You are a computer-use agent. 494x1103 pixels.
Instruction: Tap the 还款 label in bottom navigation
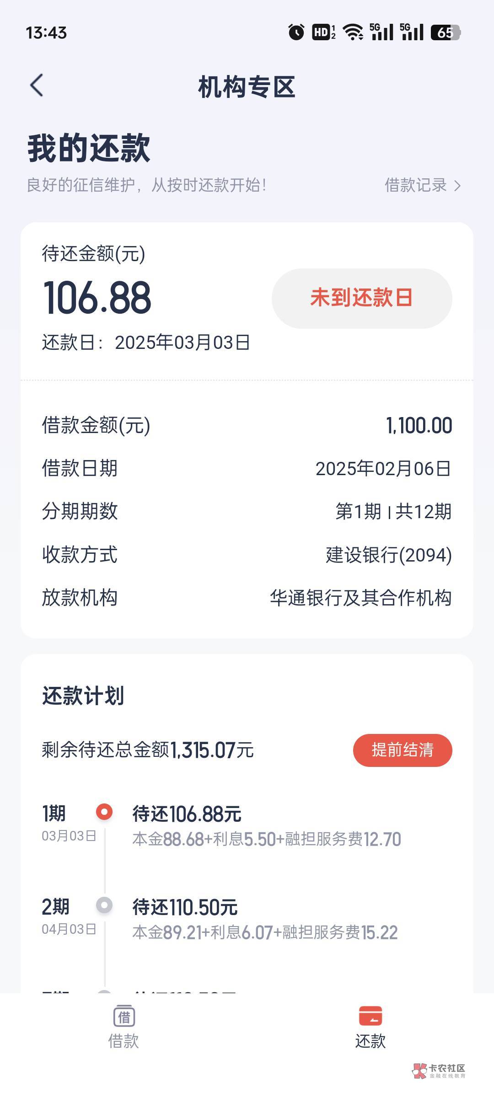coord(370,1041)
